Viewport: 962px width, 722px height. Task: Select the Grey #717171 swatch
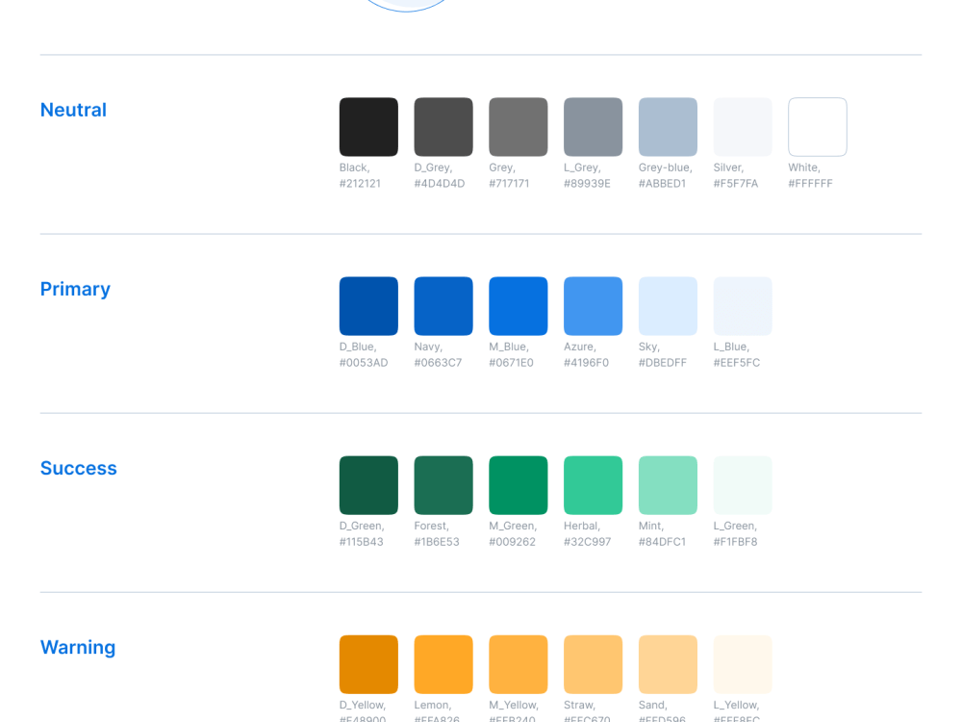click(x=518, y=126)
